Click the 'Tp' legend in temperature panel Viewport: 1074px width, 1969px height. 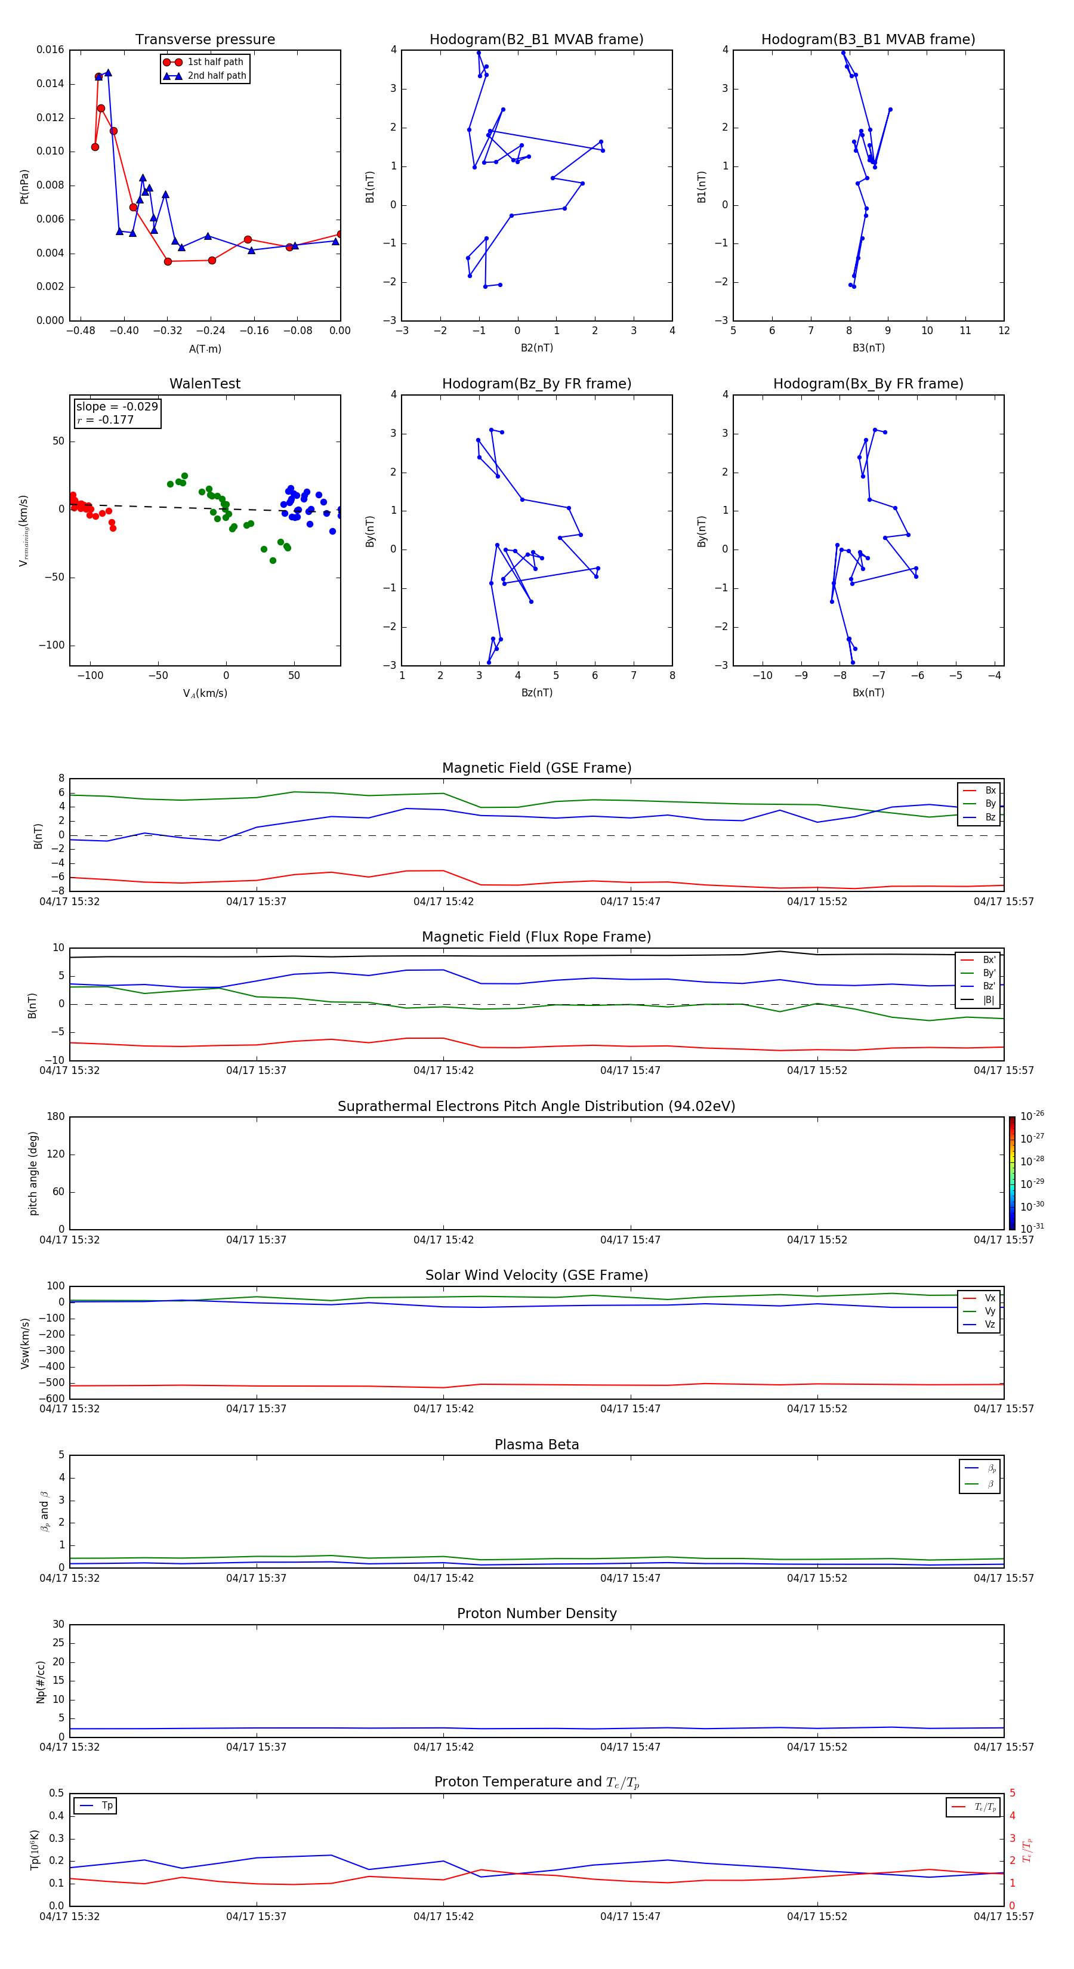95,1806
